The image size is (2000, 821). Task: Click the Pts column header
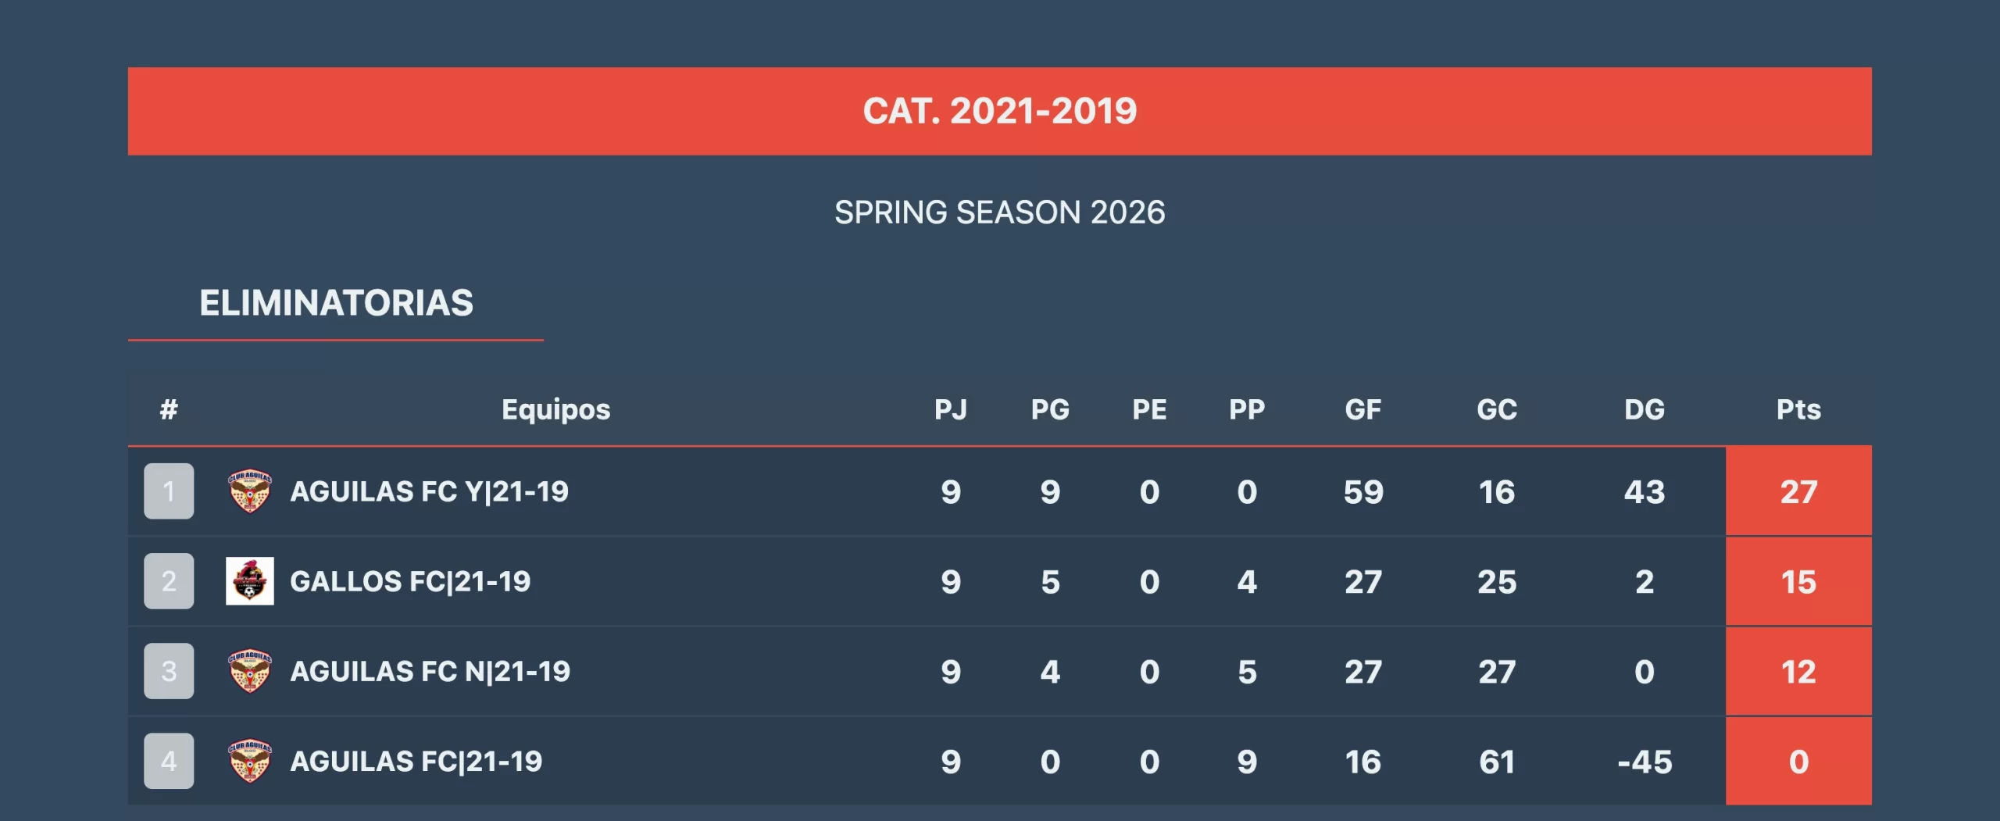[1798, 409]
